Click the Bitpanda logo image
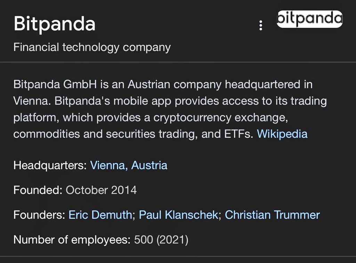The image size is (356, 263). (309, 19)
